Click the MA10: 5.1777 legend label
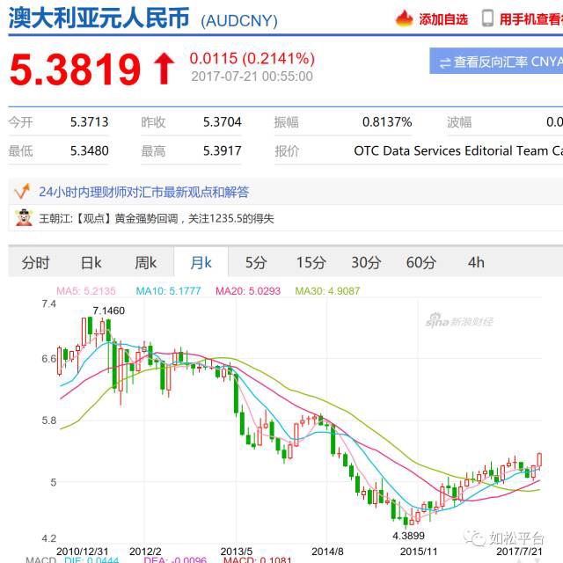Screen dimensions: 563x563 pyautogui.click(x=168, y=291)
